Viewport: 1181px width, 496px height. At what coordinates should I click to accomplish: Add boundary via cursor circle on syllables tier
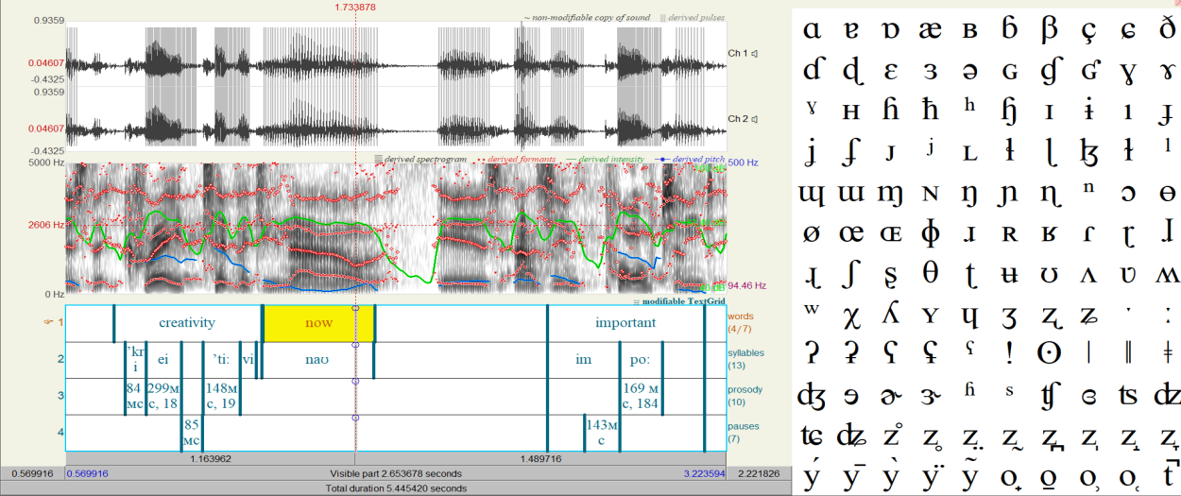click(x=355, y=345)
